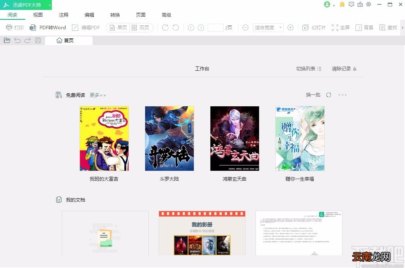Click the 查找 search tool
This screenshot has height=268, width=405.
pyautogui.click(x=388, y=27)
